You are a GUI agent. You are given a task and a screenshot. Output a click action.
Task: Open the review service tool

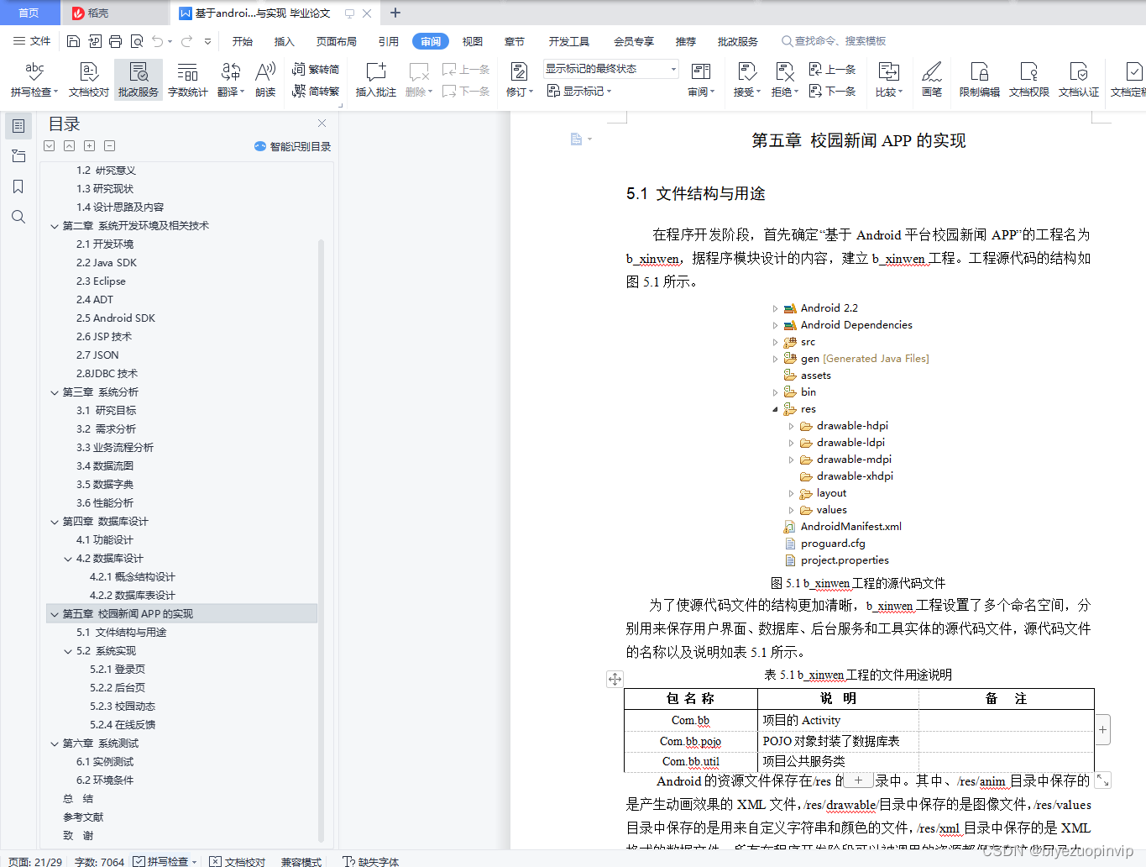click(139, 80)
